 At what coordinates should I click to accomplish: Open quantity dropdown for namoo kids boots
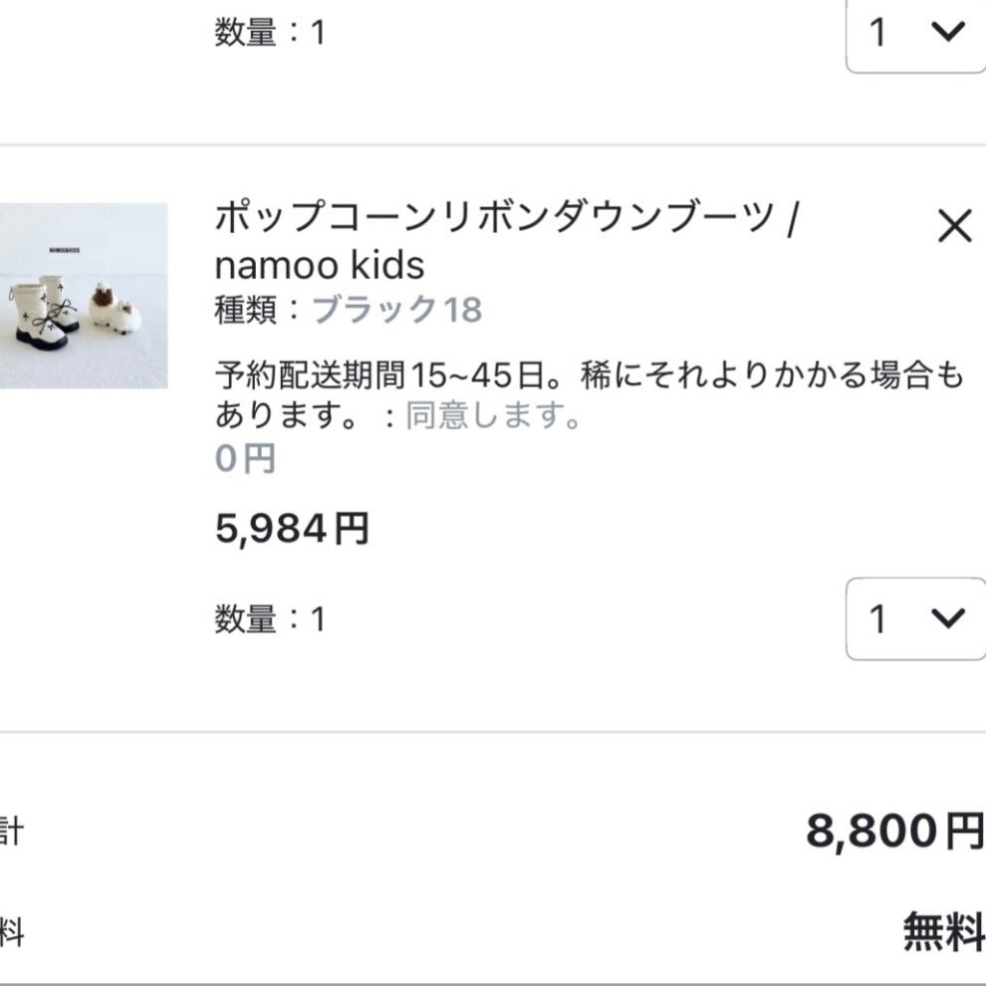[x=914, y=618]
